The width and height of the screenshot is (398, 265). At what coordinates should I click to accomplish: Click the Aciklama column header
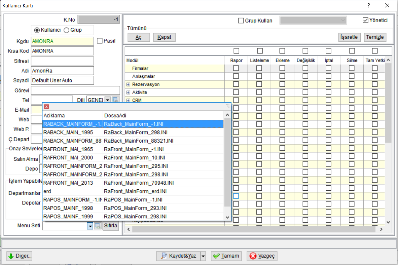[x=73, y=116]
